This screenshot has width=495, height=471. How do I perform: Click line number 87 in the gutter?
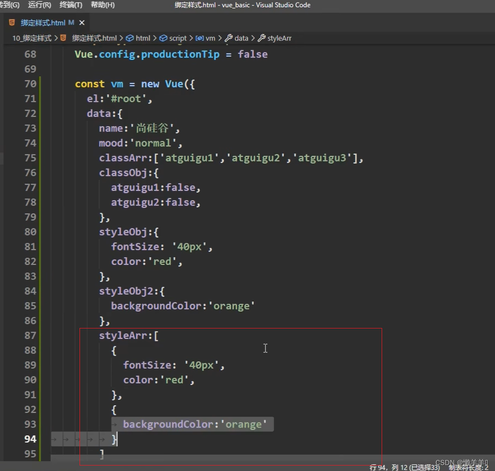pyautogui.click(x=30, y=335)
